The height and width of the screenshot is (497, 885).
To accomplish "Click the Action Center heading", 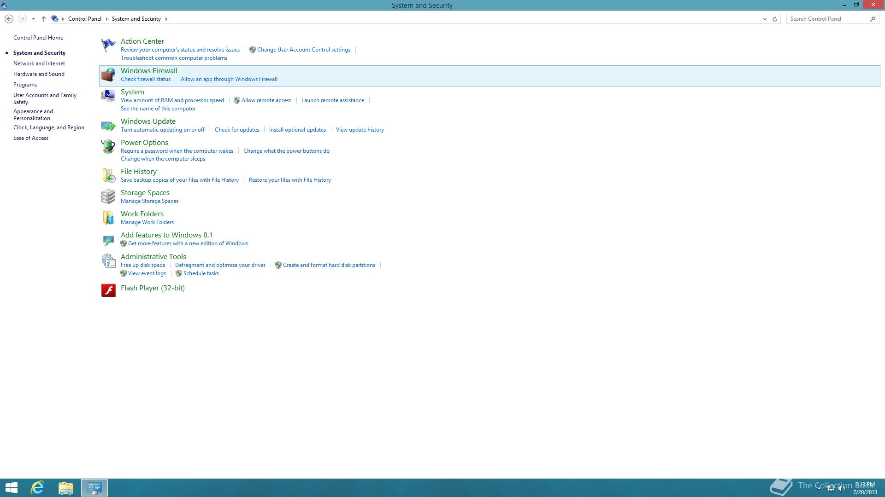I will tap(142, 41).
